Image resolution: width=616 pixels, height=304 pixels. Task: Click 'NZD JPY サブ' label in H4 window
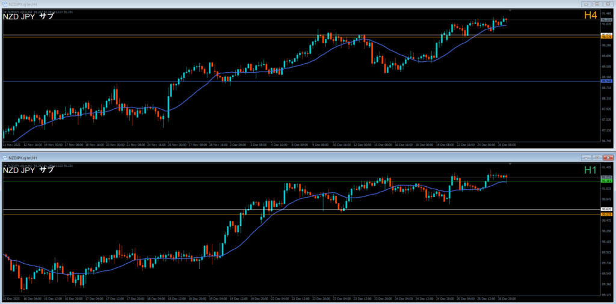pos(28,17)
